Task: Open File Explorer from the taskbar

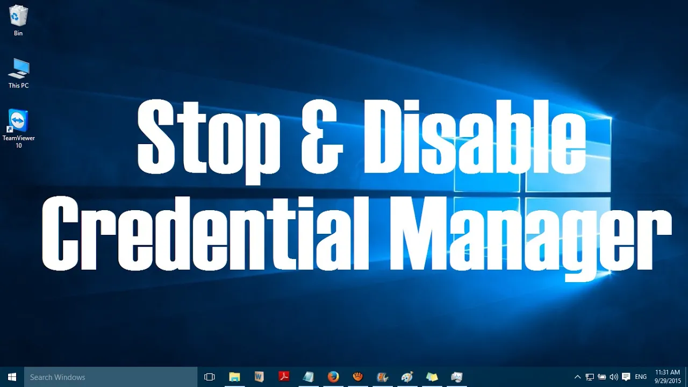Action: coord(234,377)
